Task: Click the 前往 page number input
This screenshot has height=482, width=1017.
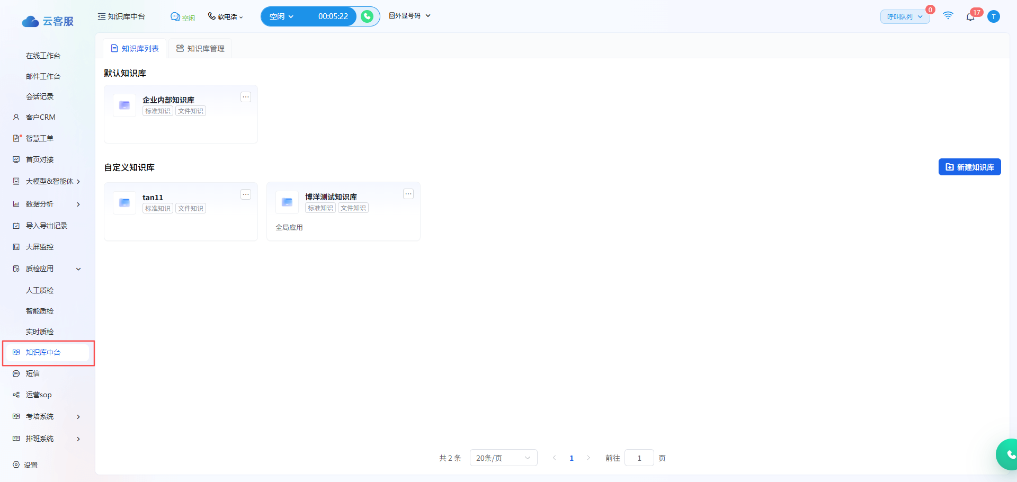Action: pyautogui.click(x=639, y=458)
